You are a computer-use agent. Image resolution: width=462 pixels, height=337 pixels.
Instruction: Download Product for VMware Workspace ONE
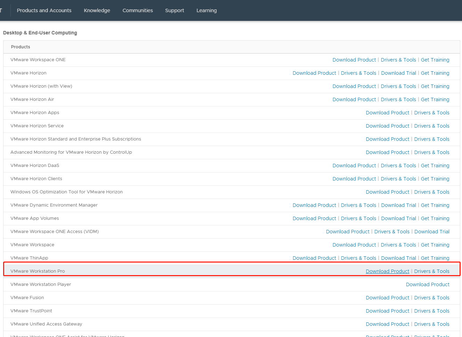click(x=354, y=60)
